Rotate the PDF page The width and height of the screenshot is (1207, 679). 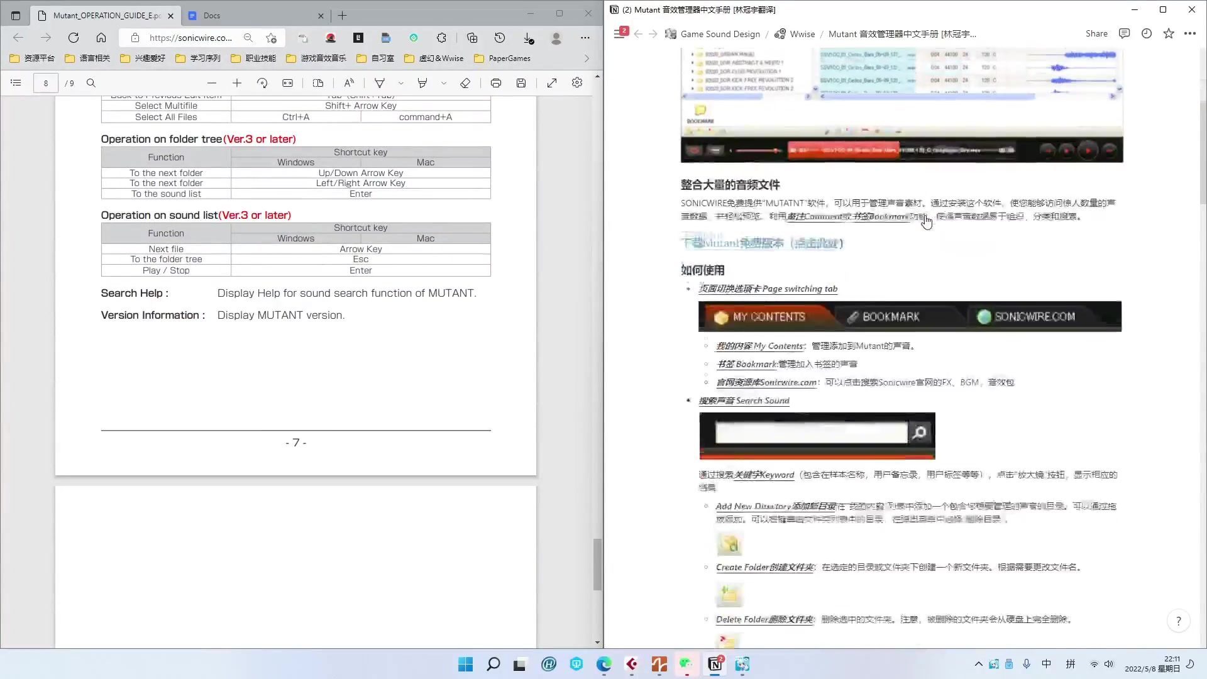point(262,83)
